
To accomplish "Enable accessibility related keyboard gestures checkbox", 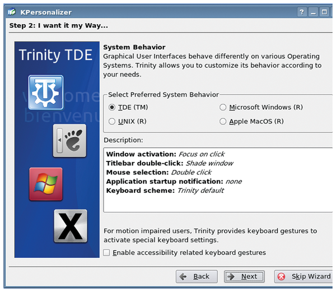I will pyautogui.click(x=107, y=252).
